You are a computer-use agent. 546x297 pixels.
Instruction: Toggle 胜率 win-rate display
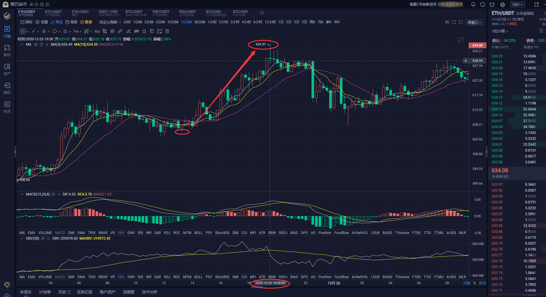[x=86, y=22]
